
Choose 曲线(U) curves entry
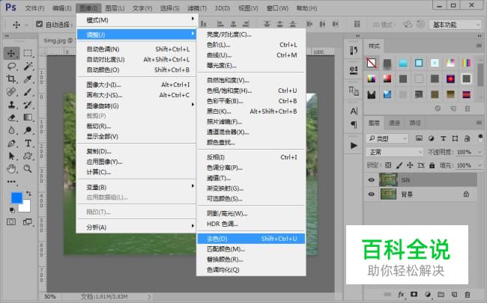pyautogui.click(x=251, y=55)
